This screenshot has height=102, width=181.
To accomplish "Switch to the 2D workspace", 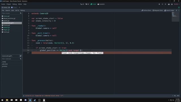I will point(82,4).
